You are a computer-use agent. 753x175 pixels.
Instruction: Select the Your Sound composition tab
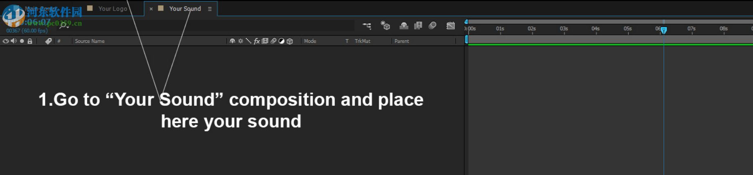tap(185, 9)
